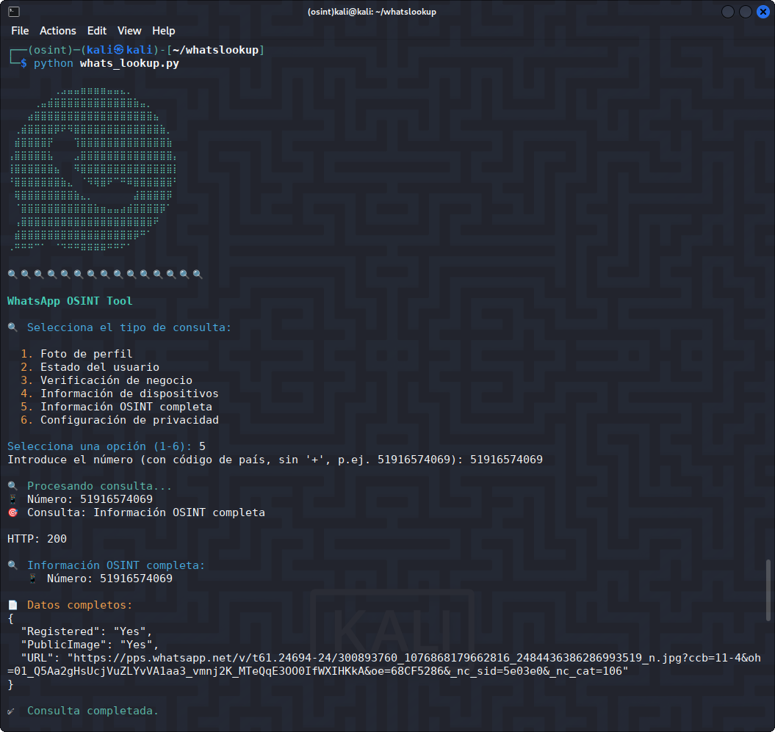Image resolution: width=775 pixels, height=732 pixels.
Task: Click the pps.whatsapp.net profile image URL
Action: tap(384, 664)
